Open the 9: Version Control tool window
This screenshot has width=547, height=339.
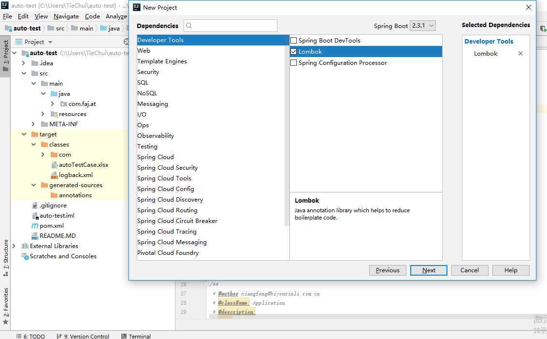83,336
